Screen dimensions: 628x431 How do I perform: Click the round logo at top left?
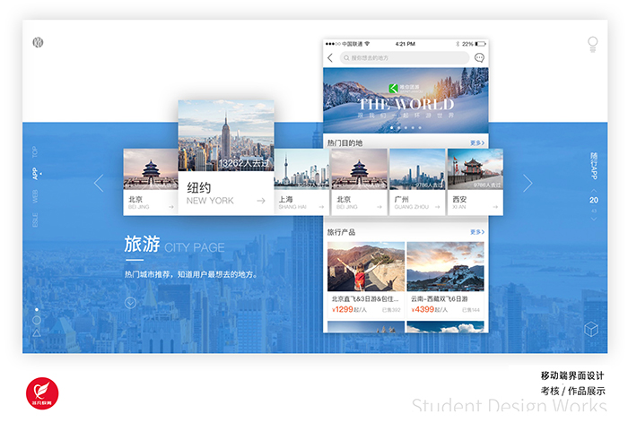[38, 42]
